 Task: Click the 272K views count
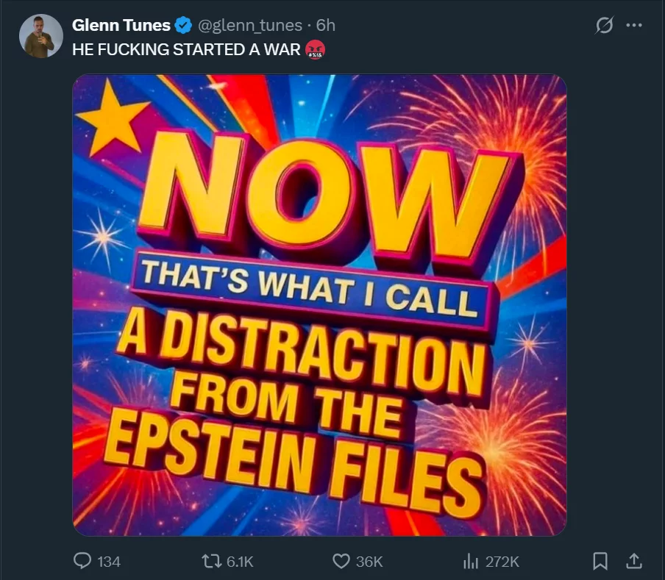click(502, 562)
